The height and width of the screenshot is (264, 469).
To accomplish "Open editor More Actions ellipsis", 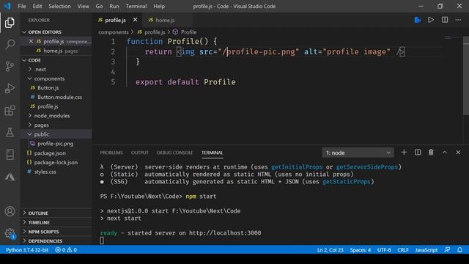I will click(458, 20).
